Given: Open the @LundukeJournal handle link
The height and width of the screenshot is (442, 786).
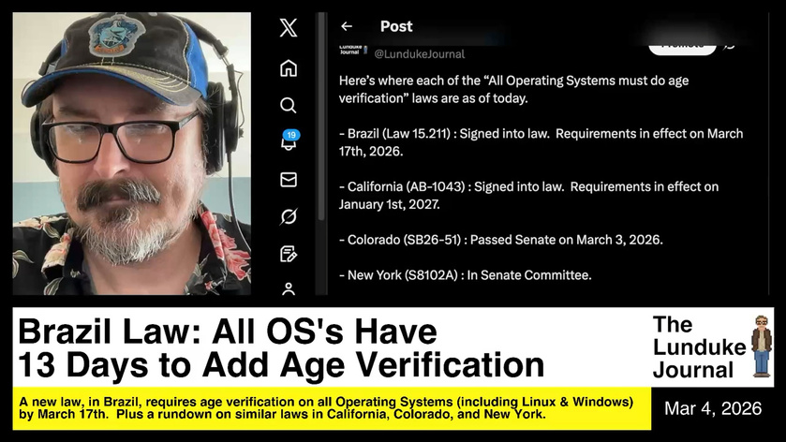Looking at the screenshot, I should pyautogui.click(x=420, y=54).
